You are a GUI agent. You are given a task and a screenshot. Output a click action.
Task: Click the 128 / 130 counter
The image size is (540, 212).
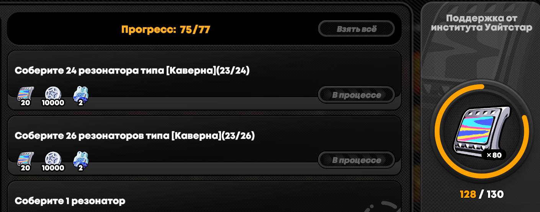(x=481, y=194)
